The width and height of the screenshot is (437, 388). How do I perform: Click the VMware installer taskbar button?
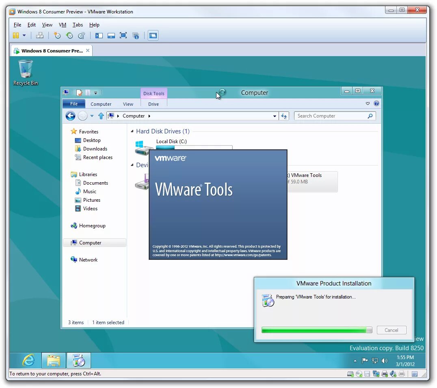tap(79, 360)
